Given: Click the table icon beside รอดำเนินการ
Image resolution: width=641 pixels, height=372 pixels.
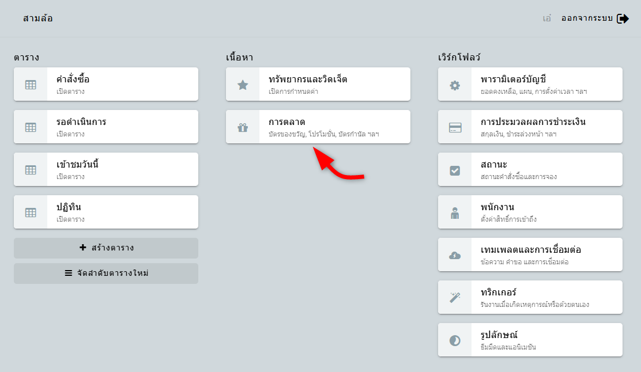Looking at the screenshot, I should [31, 127].
